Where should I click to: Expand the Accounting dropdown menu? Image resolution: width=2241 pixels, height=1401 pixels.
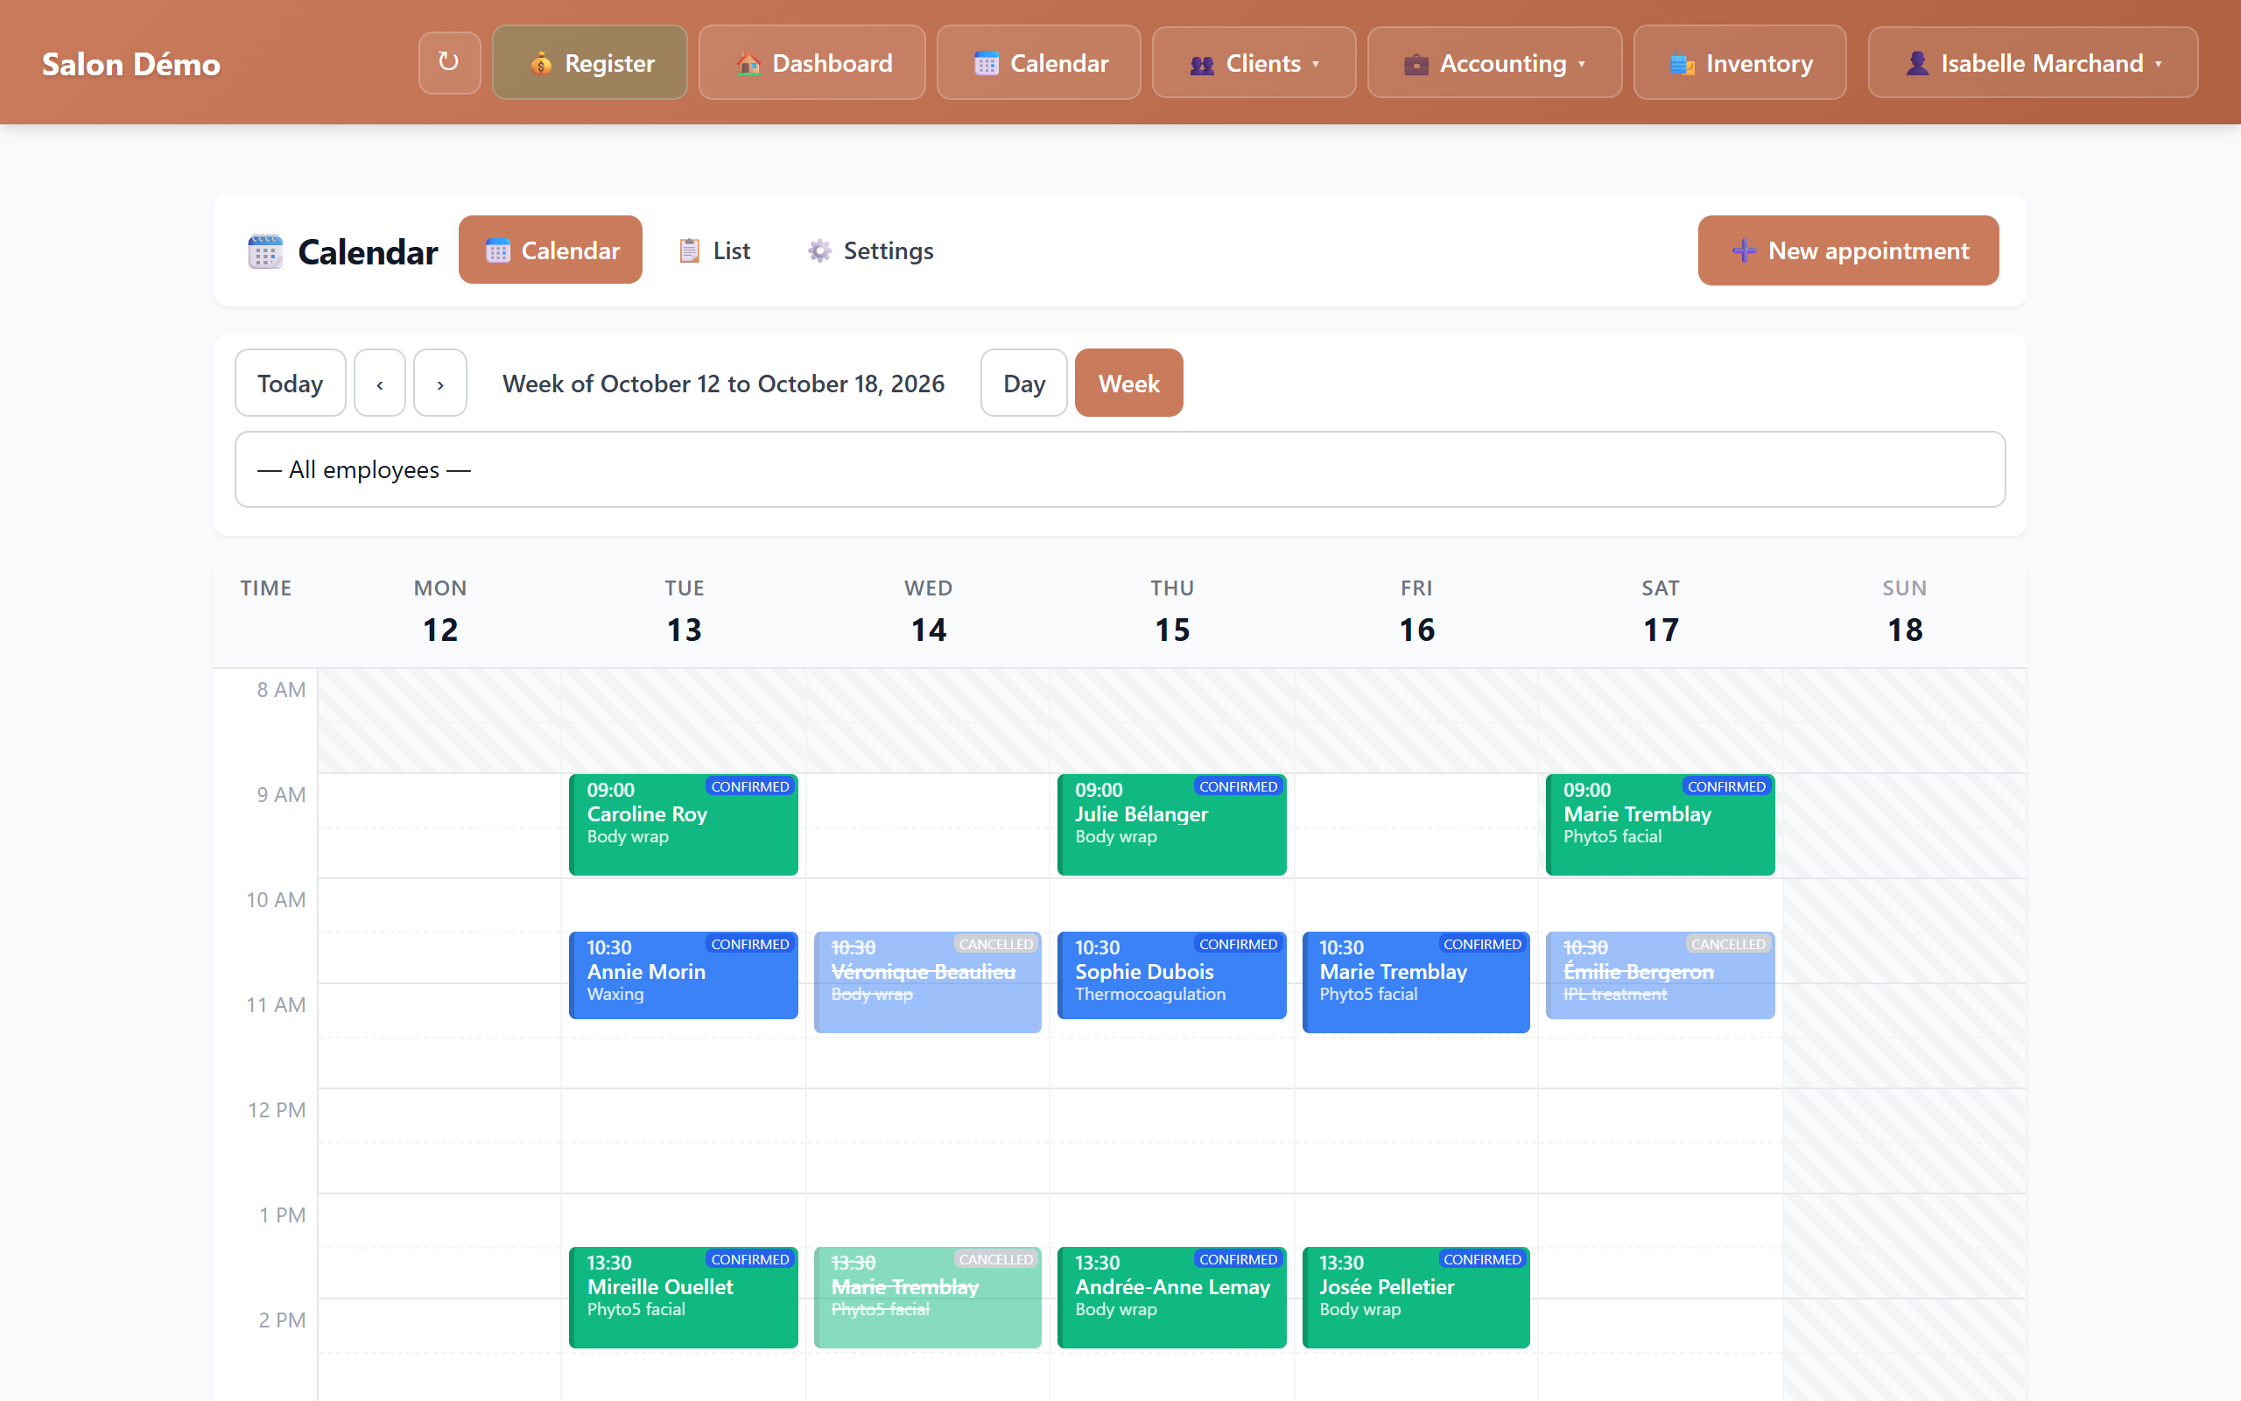(x=1494, y=63)
